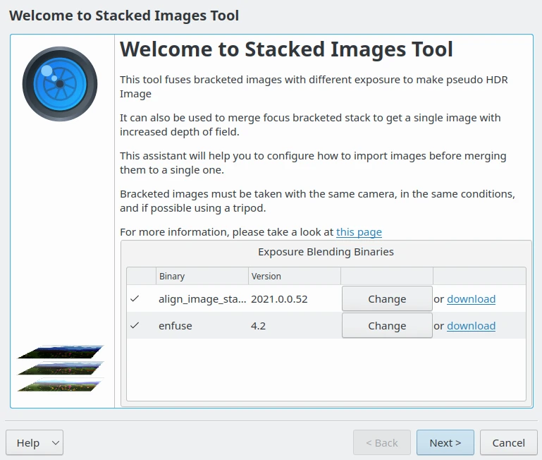Open download link for align_image_stack
Image resolution: width=542 pixels, height=460 pixels.
(x=471, y=299)
